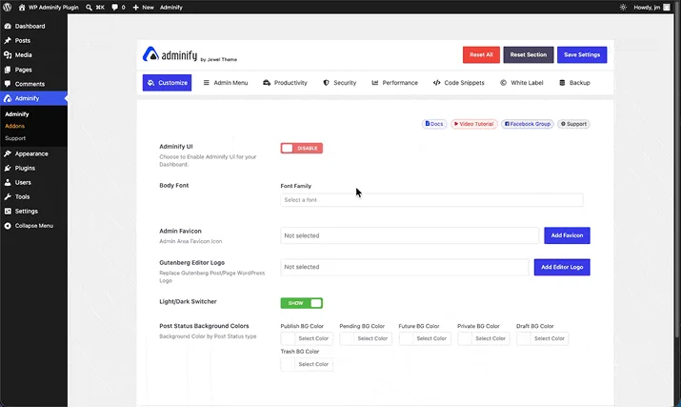
Task: Open the search icon in admin bar
Action: [x=89, y=8]
